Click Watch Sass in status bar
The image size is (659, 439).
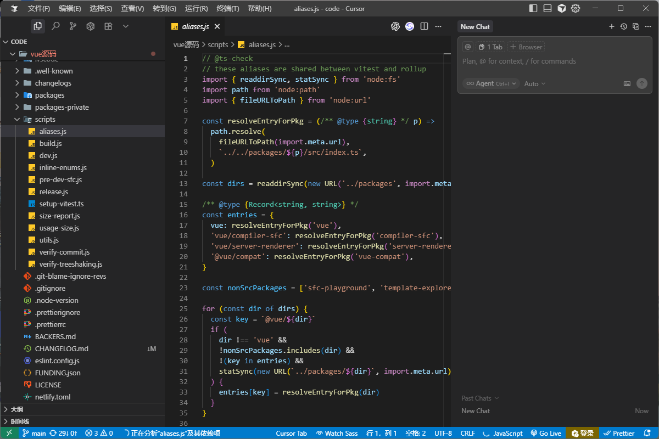click(337, 433)
